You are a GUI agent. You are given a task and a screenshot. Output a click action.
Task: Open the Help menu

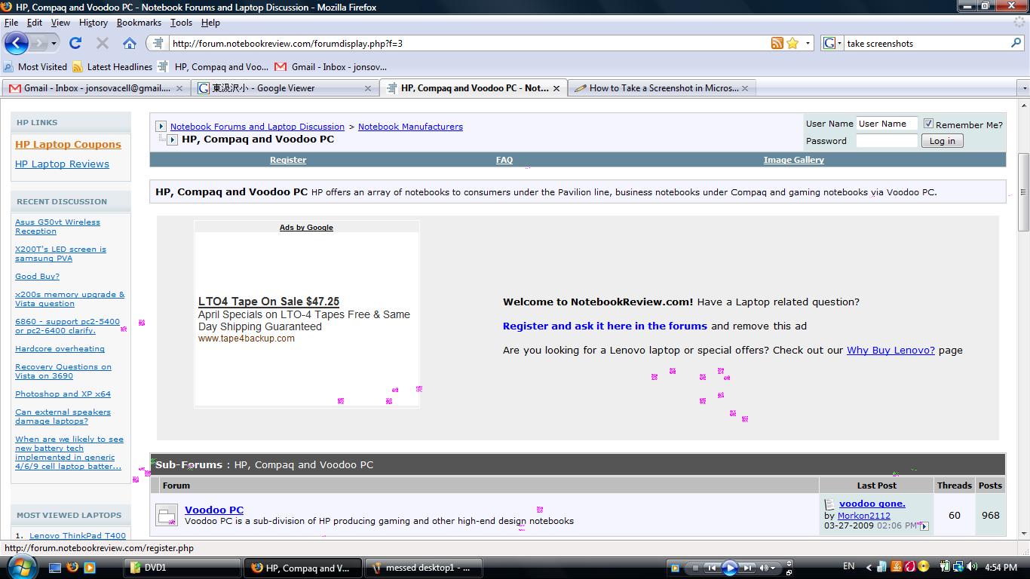click(210, 23)
